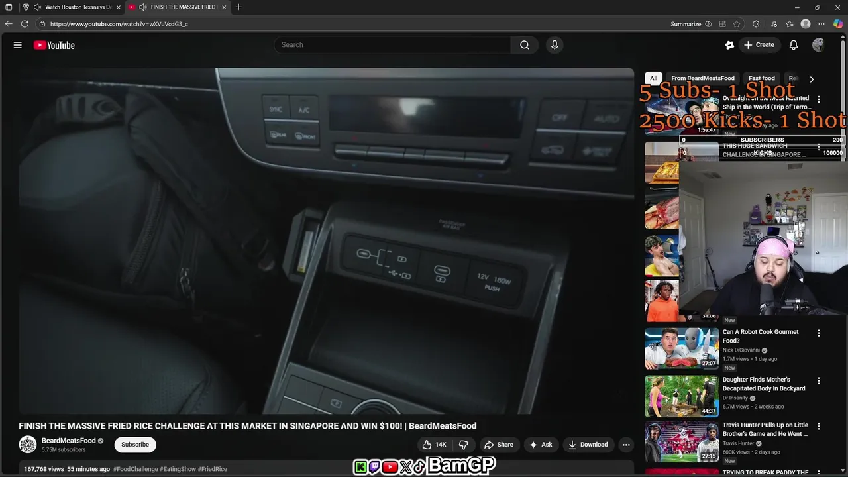The width and height of the screenshot is (848, 477).
Task: Select the All filter chip
Action: [653, 78]
